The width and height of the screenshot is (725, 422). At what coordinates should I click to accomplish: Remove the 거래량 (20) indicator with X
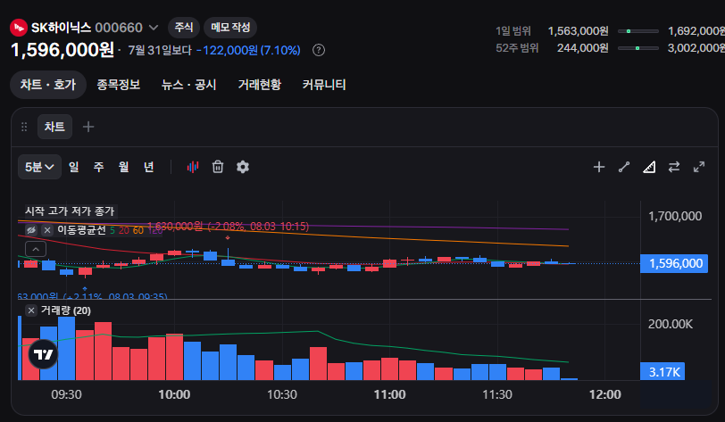(x=31, y=310)
